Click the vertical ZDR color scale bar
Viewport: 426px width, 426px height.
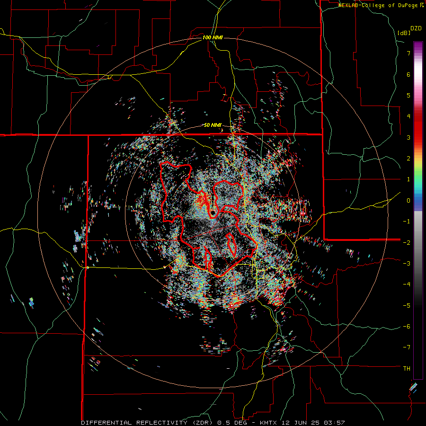418,210
